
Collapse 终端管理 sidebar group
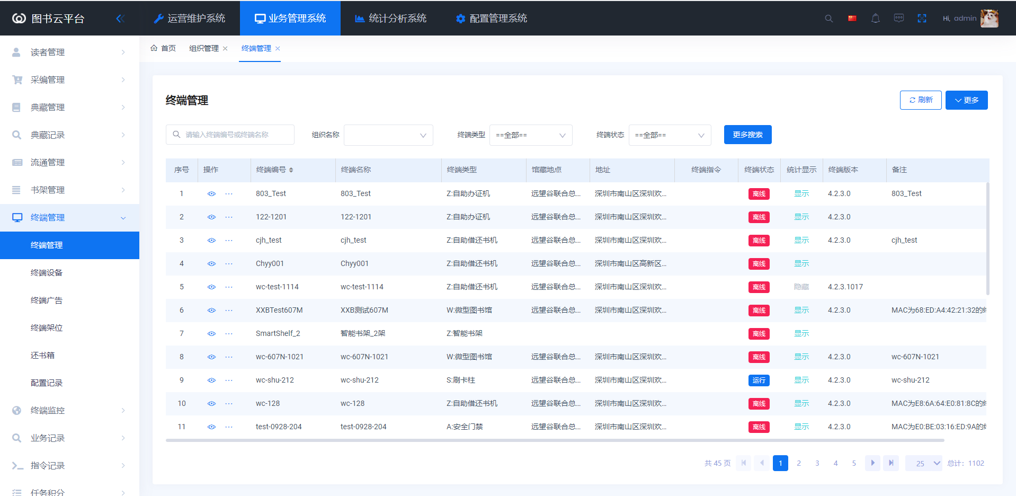click(x=69, y=218)
